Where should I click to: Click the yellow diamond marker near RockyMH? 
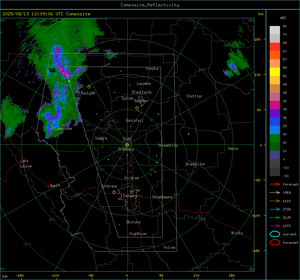pyautogui.click(x=89, y=87)
